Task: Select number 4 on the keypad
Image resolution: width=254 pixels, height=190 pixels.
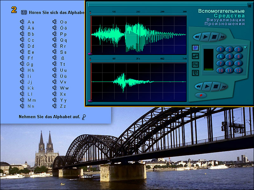Action: pos(221,56)
